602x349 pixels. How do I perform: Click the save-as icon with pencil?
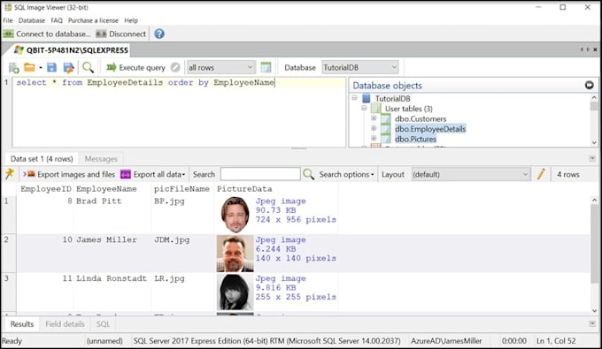[x=69, y=68]
